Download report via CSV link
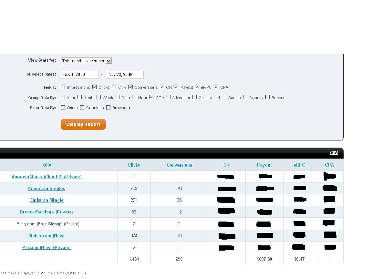Image resolution: width=372 pixels, height=279 pixels. point(334,153)
